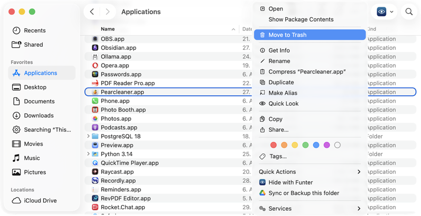Apply the red tag color
421x216 pixels.
(273, 145)
